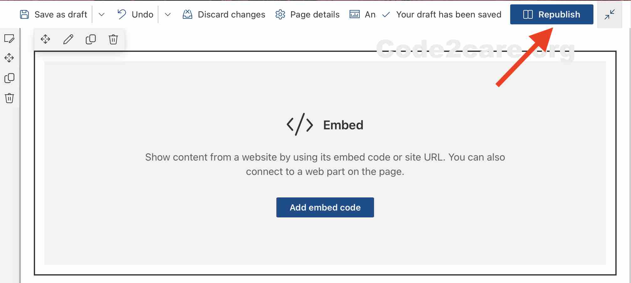Collapse the editing view with shrink arrows icon

tap(609, 14)
